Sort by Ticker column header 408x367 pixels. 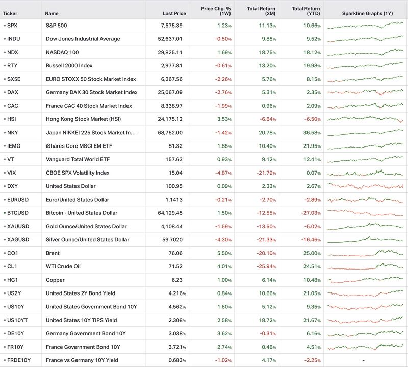pyautogui.click(x=10, y=14)
